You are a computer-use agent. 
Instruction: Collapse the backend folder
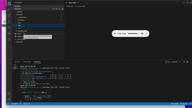(38, 14)
